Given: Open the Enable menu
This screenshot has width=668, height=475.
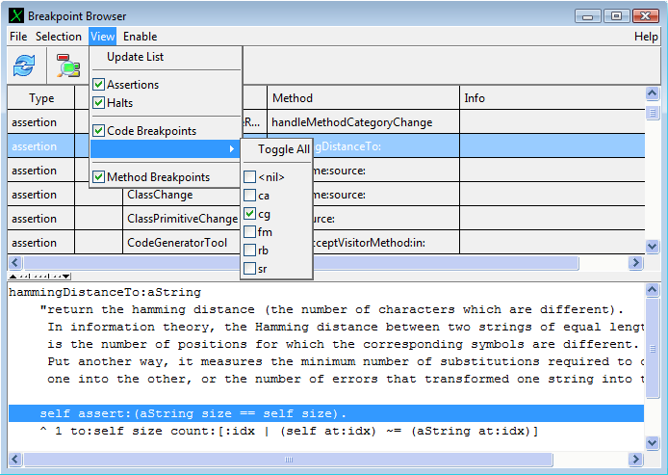Looking at the screenshot, I should tap(141, 37).
